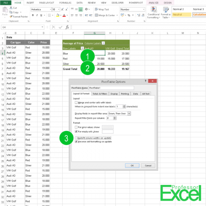
Task: Click the Format Painter icon
Action: pyautogui.click(x=11, y=16)
